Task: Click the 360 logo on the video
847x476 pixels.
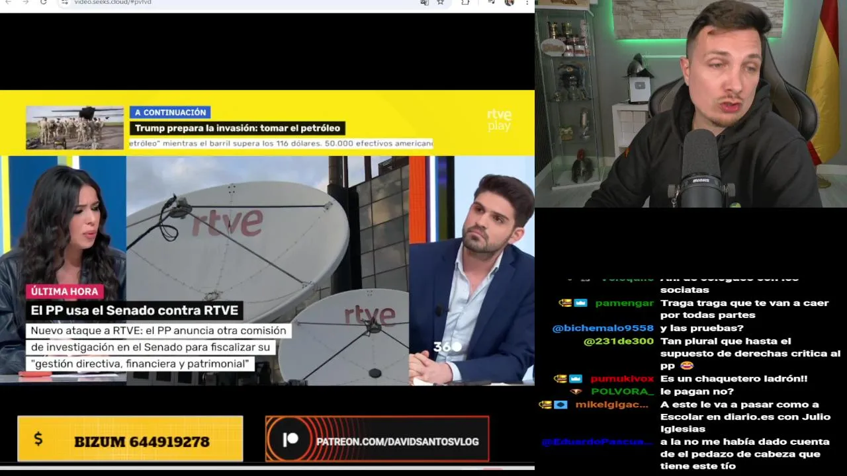Action: click(x=447, y=346)
